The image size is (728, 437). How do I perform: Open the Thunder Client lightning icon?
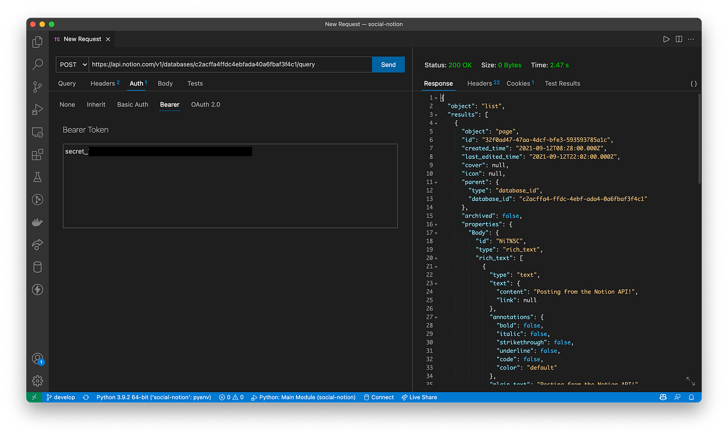(37, 289)
